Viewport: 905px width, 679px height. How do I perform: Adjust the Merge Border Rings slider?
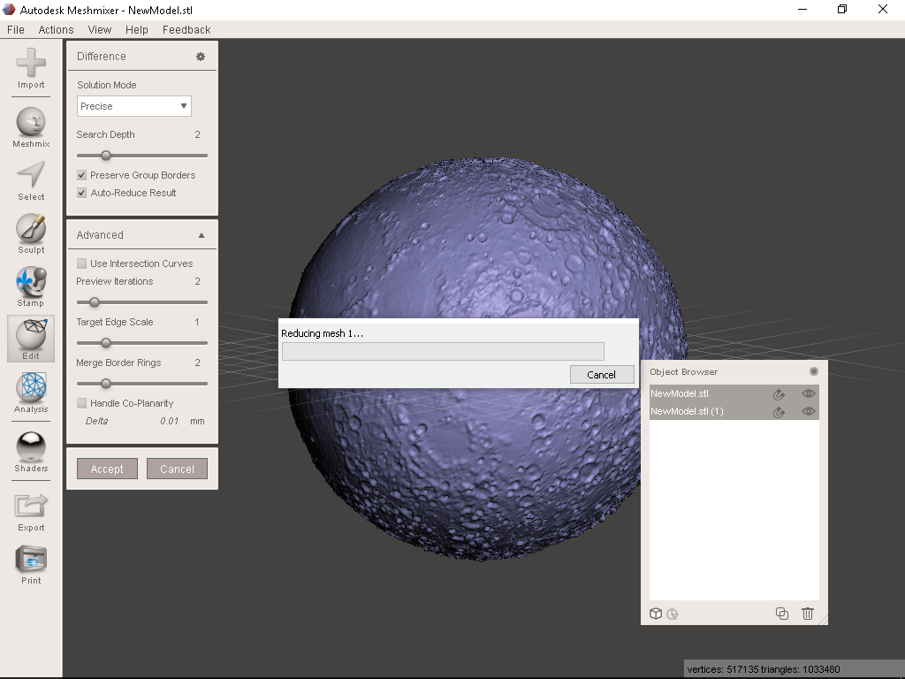tap(106, 384)
